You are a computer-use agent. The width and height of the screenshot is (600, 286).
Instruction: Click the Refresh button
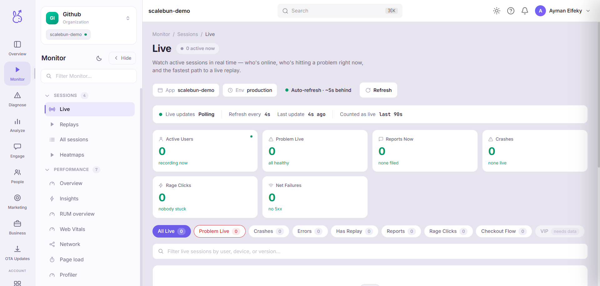(378, 90)
